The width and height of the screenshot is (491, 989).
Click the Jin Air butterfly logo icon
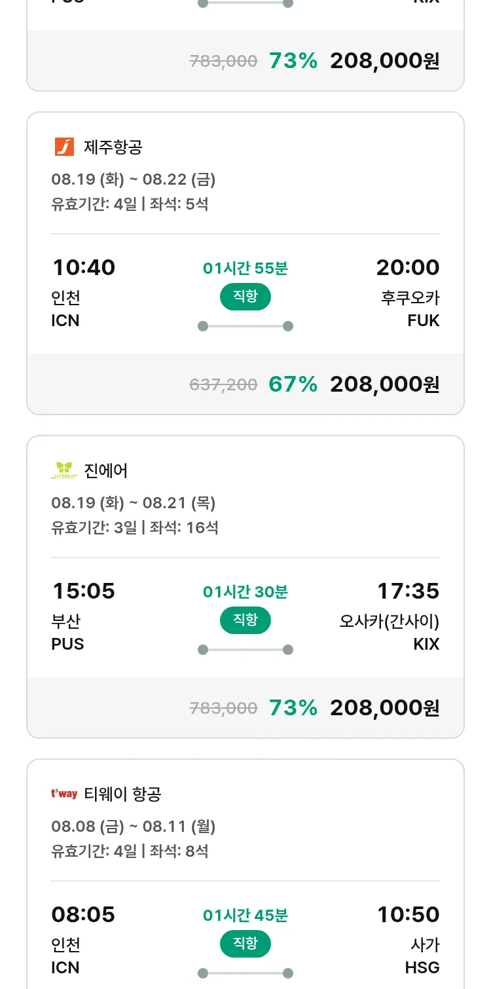[64, 470]
